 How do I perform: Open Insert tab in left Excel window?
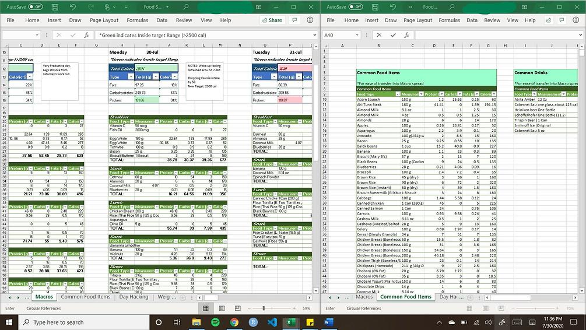click(x=54, y=20)
